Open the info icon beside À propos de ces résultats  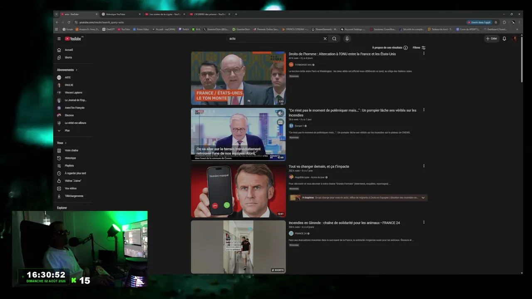click(x=406, y=48)
